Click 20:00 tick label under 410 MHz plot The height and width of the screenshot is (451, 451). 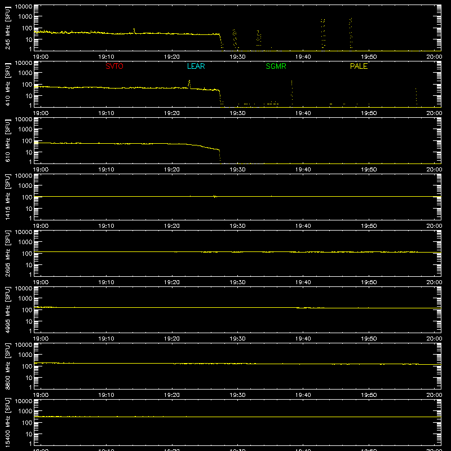tap(434, 113)
